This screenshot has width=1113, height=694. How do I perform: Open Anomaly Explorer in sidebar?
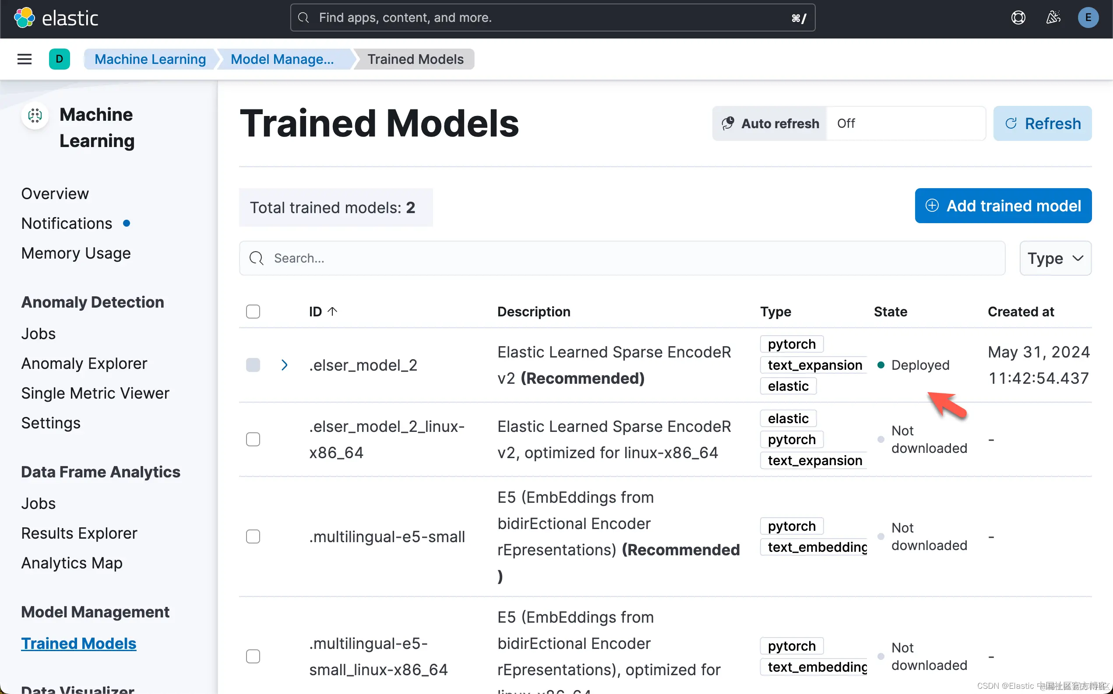coord(84,364)
